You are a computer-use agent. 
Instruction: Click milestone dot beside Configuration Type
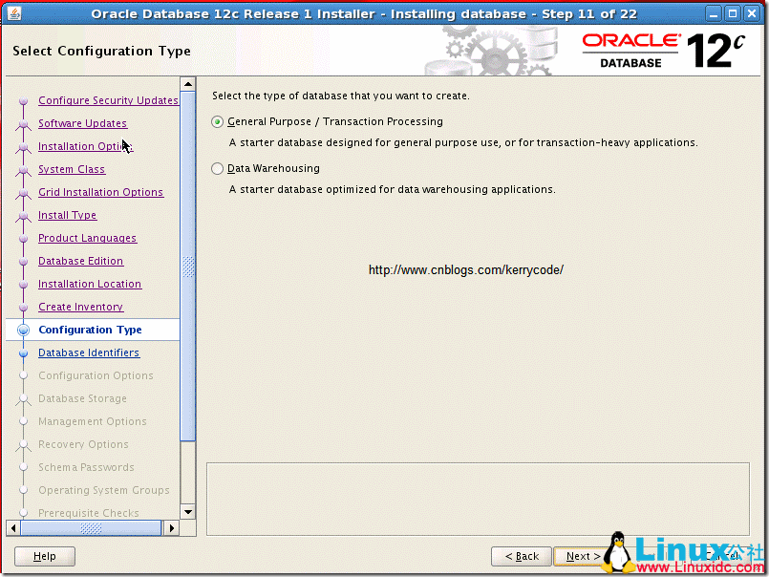click(25, 330)
